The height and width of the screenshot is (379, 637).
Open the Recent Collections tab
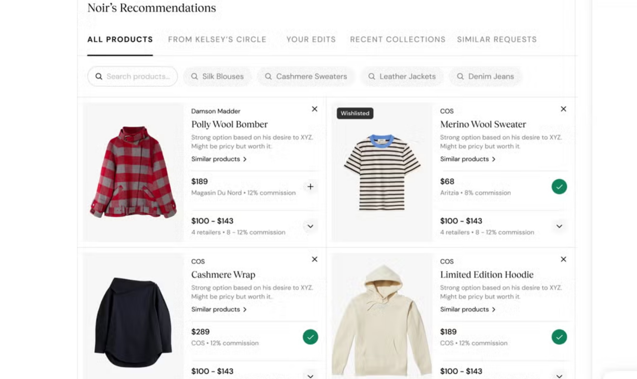[x=398, y=40]
